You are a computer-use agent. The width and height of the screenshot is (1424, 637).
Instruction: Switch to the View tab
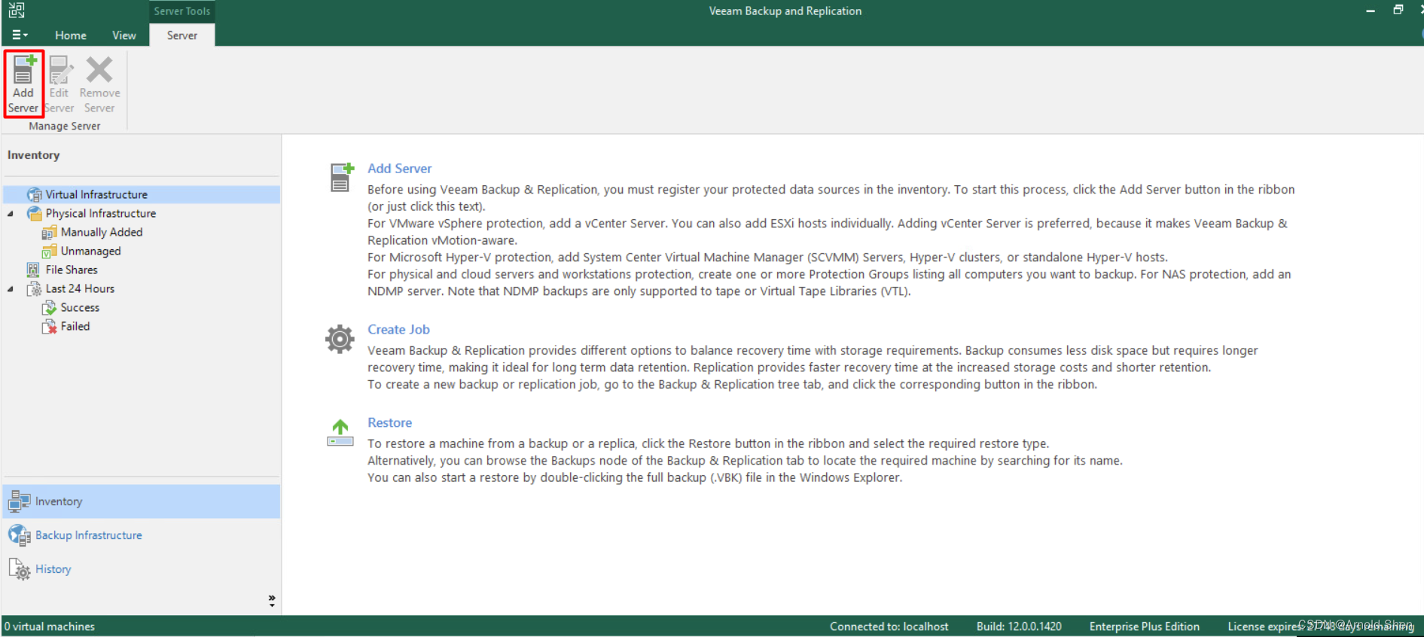click(124, 35)
